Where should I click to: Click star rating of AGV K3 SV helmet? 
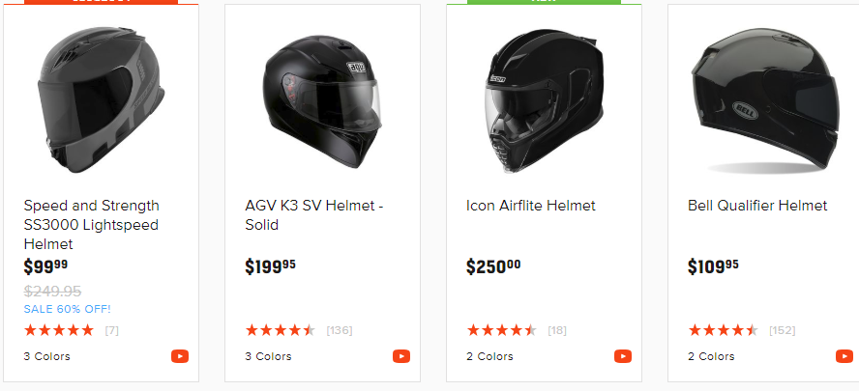click(281, 330)
